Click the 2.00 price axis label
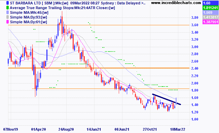 tap(195, 83)
